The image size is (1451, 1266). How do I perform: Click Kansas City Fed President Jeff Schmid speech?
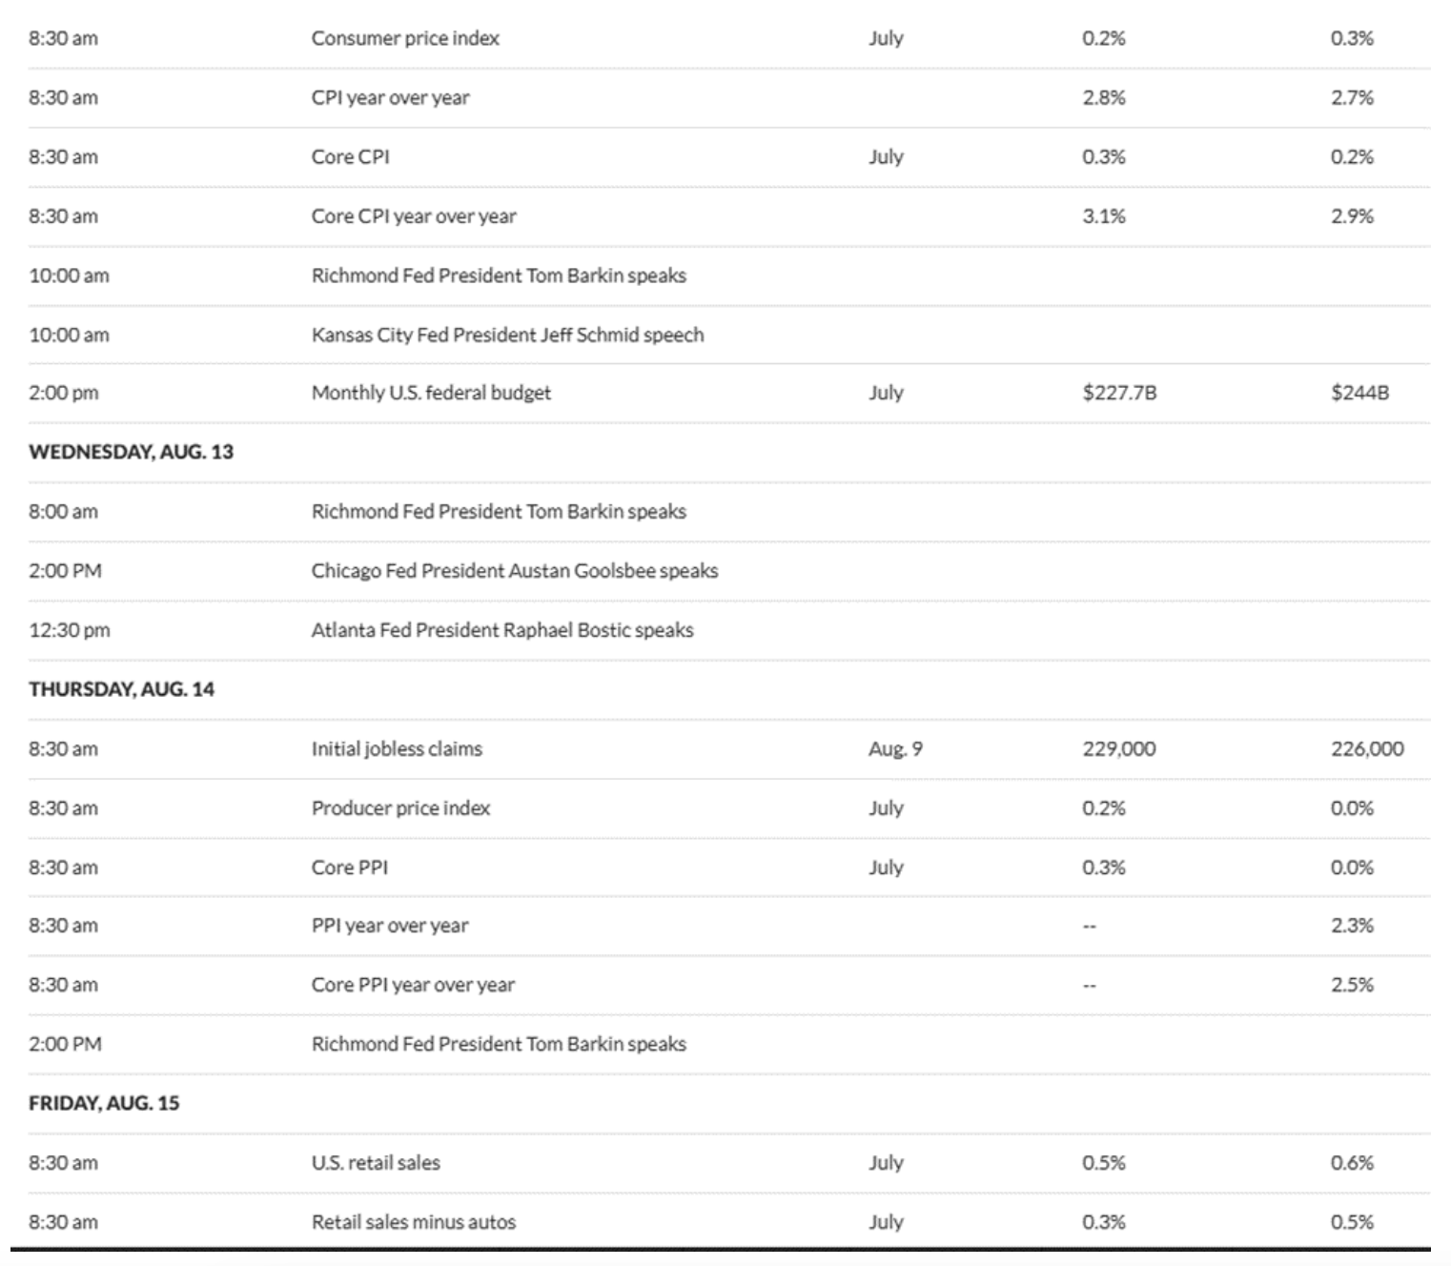tap(507, 335)
